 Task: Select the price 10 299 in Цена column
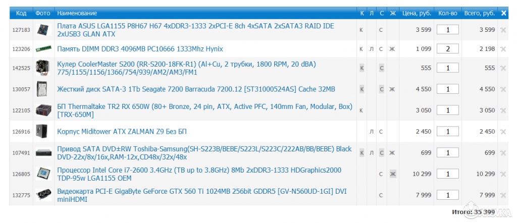(x=422, y=174)
